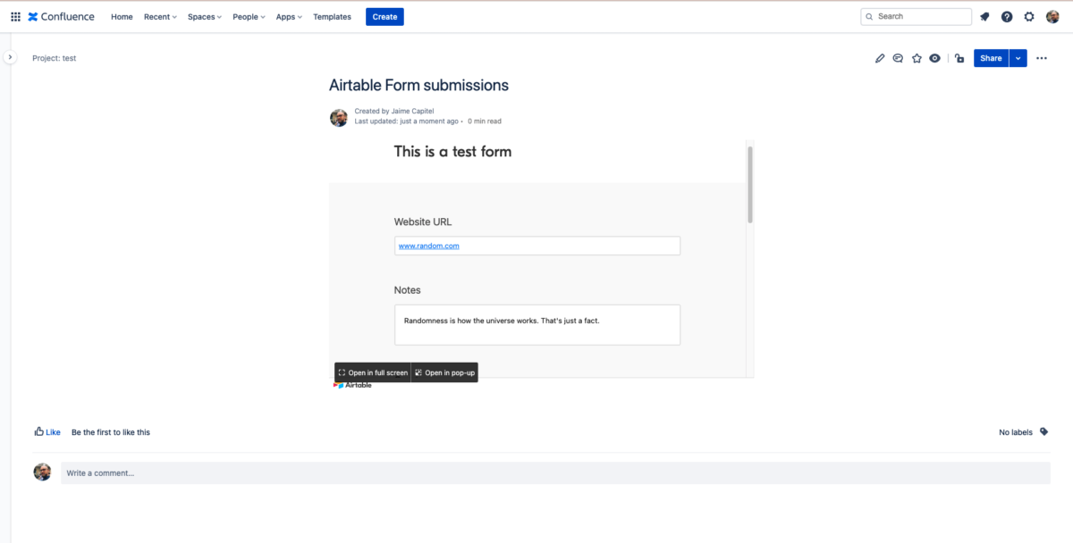This screenshot has height=543, width=1073.
Task: Click author name Jaime Capitel
Action: coord(412,112)
